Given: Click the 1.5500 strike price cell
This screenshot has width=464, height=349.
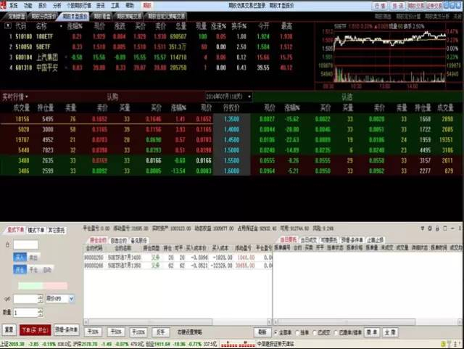Looking at the screenshot, I should [x=231, y=160].
